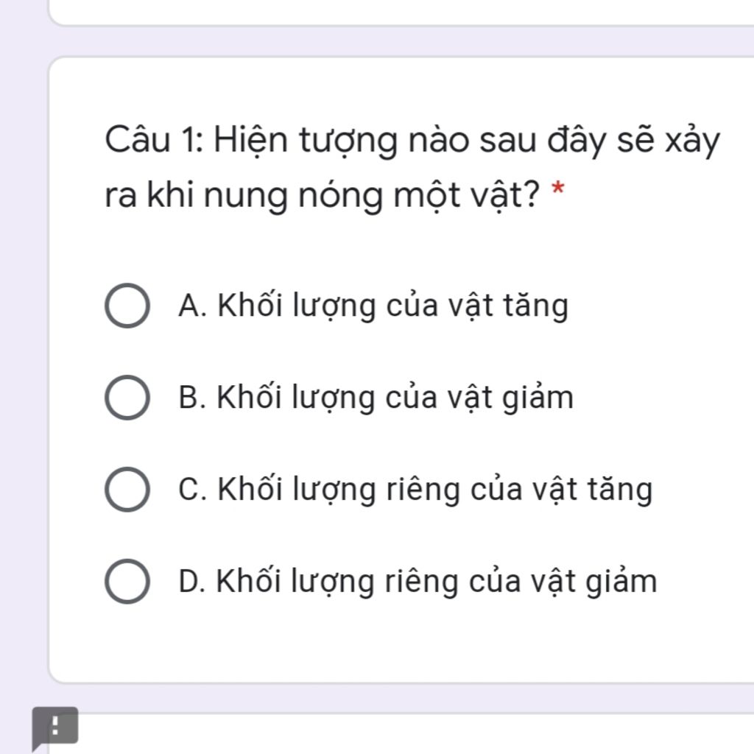Viewport: 754px width, 754px height.
Task: Click label 'C. Khối lượng riêng của vật tăng'
Action: [x=415, y=490]
